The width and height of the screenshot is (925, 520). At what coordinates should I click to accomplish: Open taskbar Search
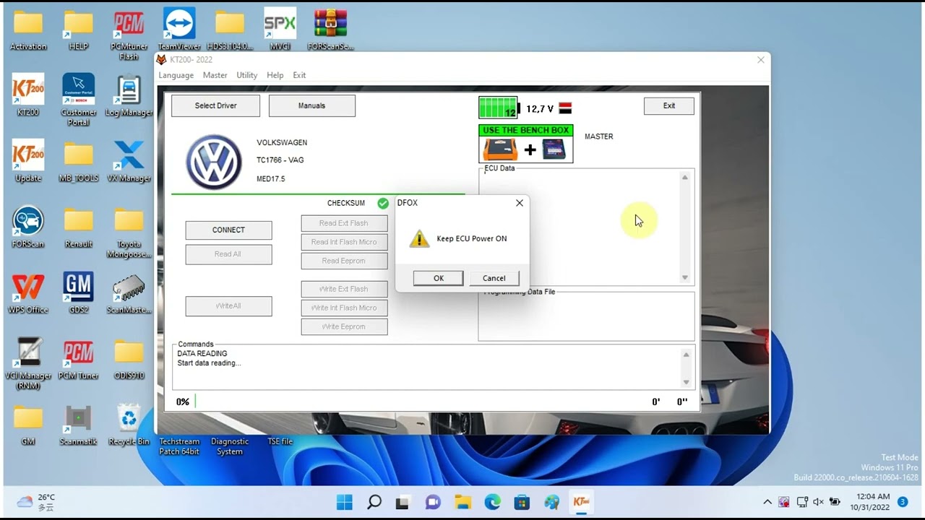coord(374,502)
